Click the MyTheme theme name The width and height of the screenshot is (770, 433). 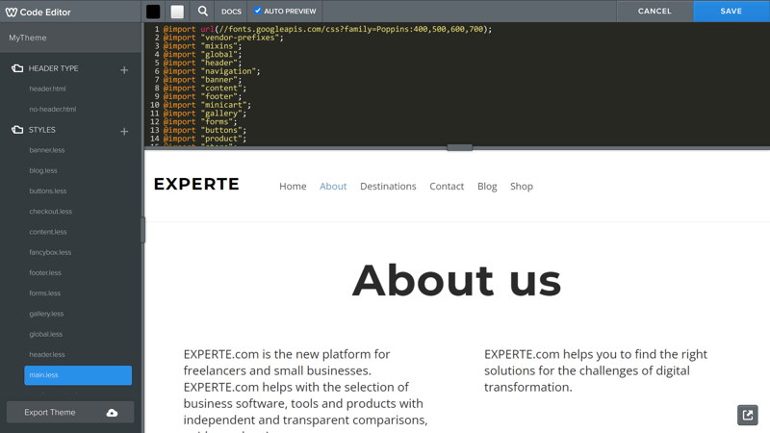tap(28, 38)
